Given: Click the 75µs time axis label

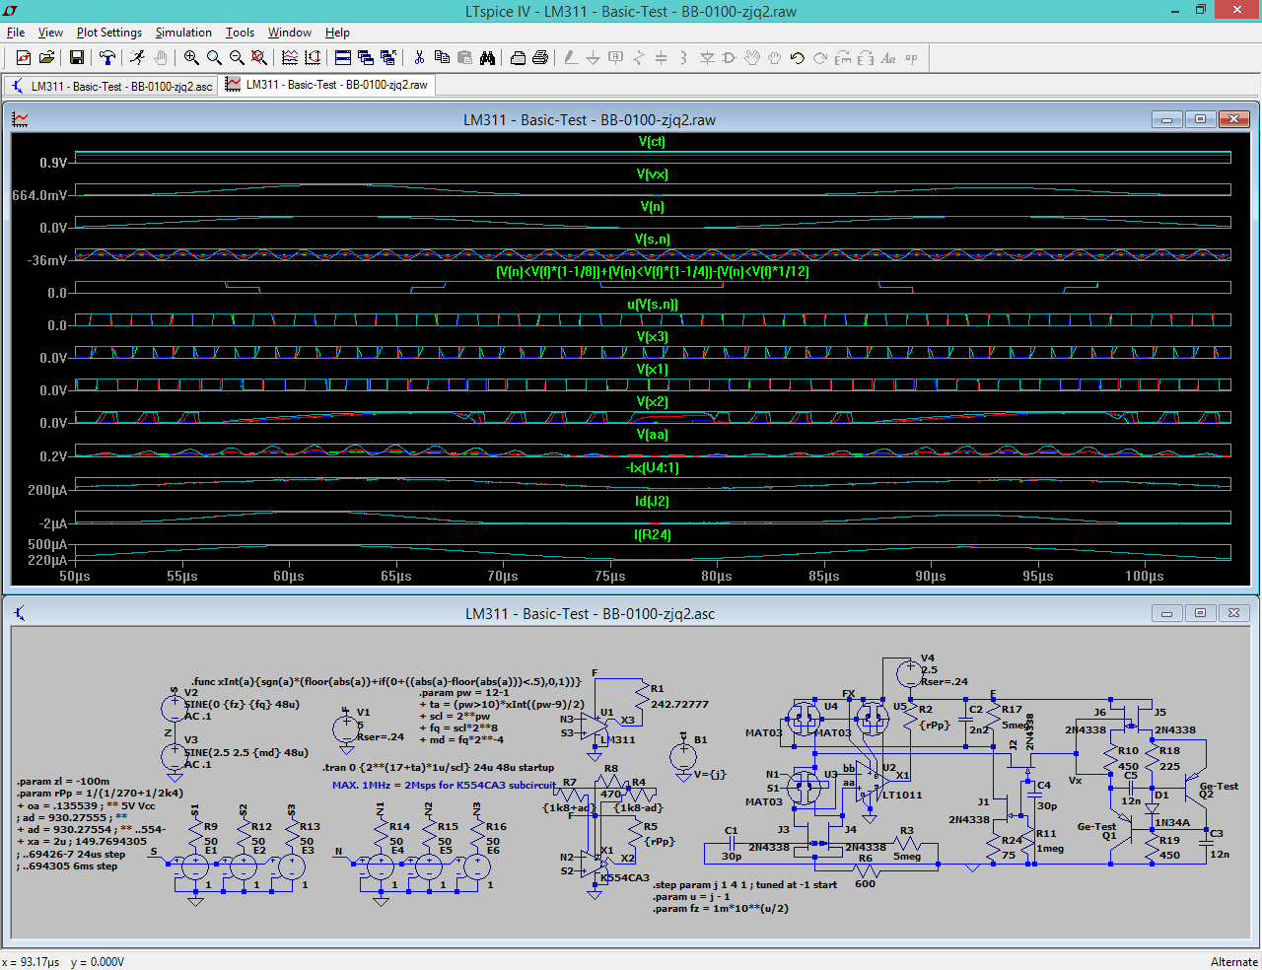Looking at the screenshot, I should (x=609, y=576).
